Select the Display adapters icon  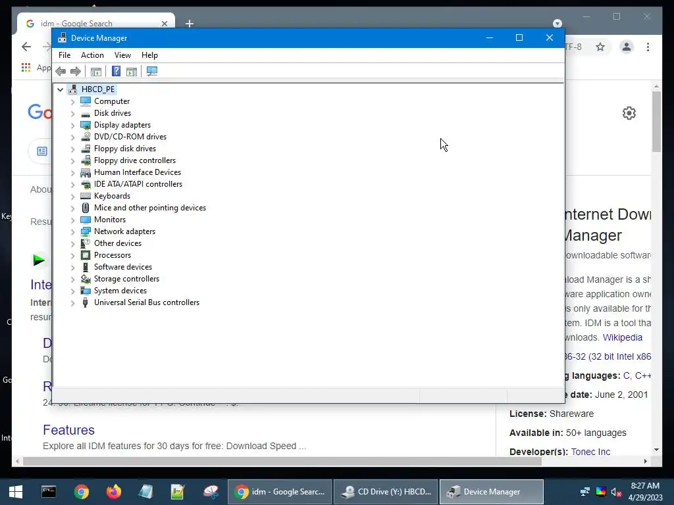[86, 125]
